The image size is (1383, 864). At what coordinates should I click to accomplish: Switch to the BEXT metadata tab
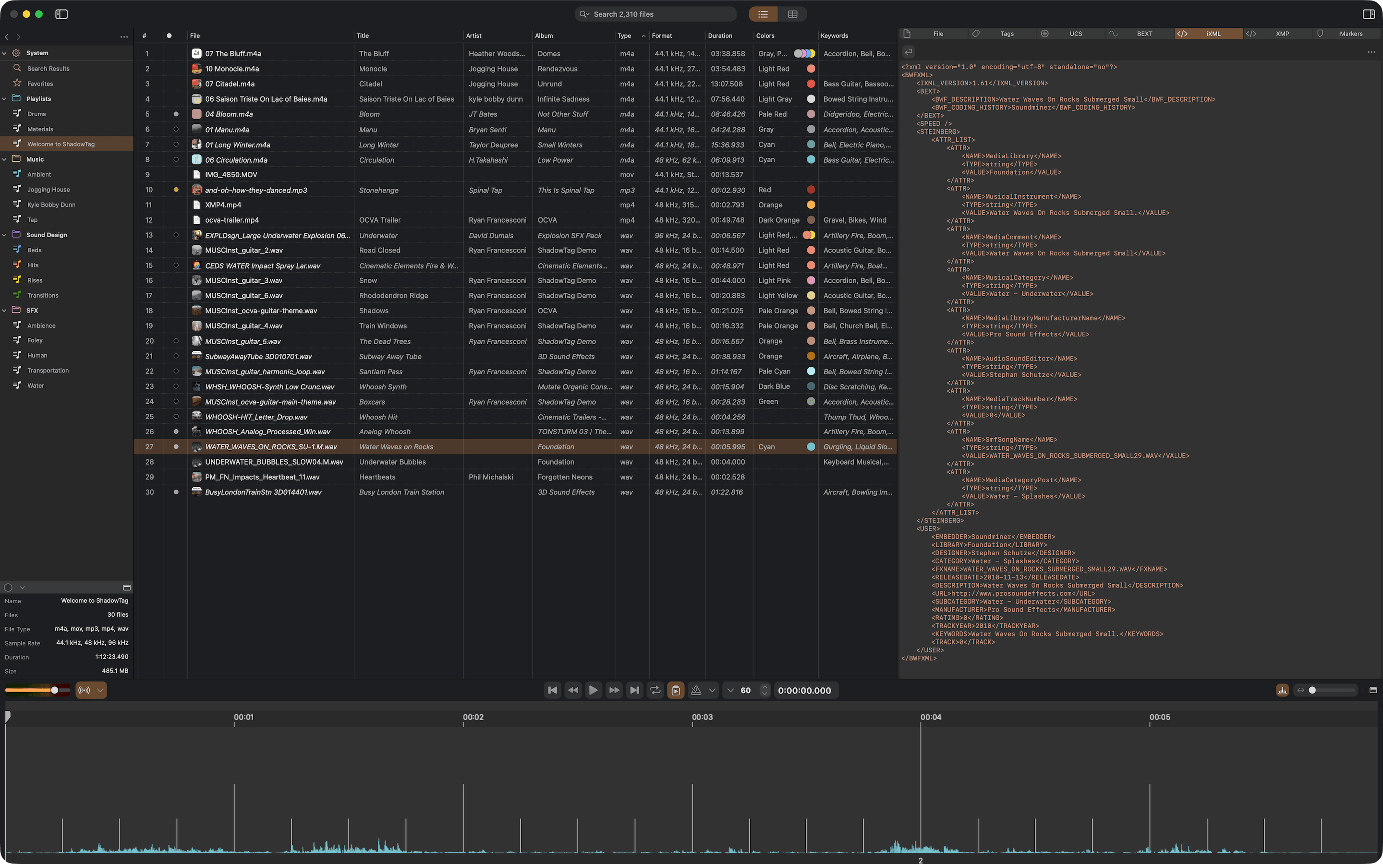point(1145,33)
